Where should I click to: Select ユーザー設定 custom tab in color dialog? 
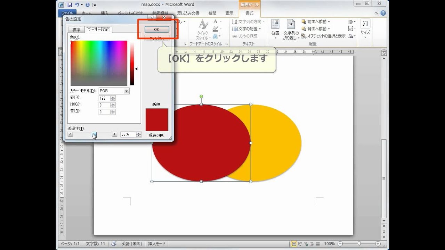tap(98, 30)
